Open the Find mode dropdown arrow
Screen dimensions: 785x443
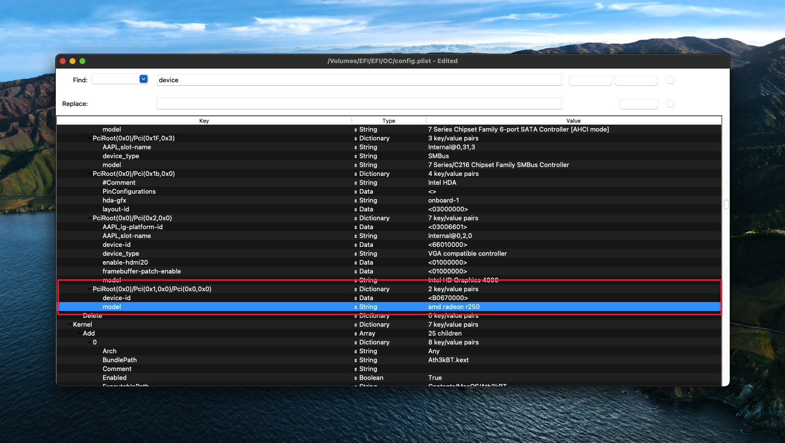tap(144, 79)
